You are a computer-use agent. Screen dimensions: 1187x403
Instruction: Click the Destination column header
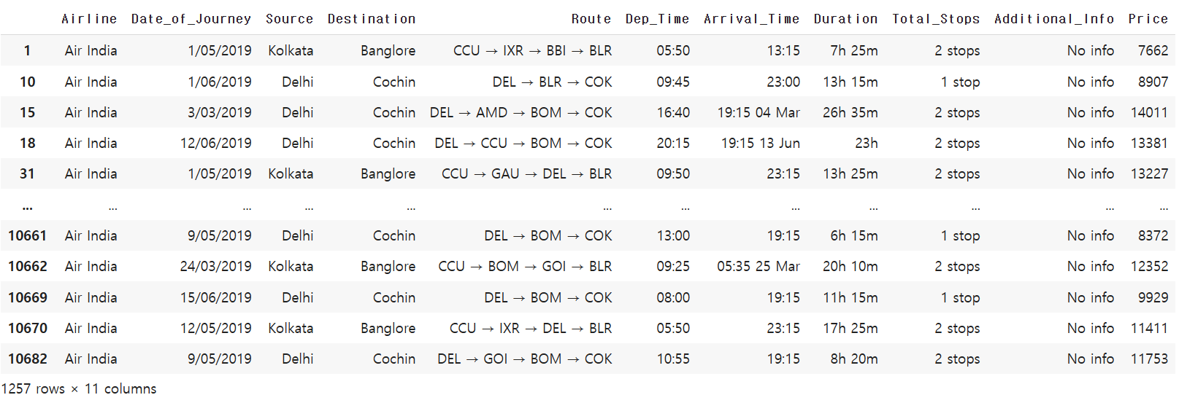tap(371, 19)
